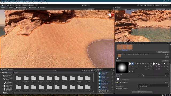Click the Edit Terrain Layers button
171x96 pixels.
pyautogui.click(x=163, y=52)
